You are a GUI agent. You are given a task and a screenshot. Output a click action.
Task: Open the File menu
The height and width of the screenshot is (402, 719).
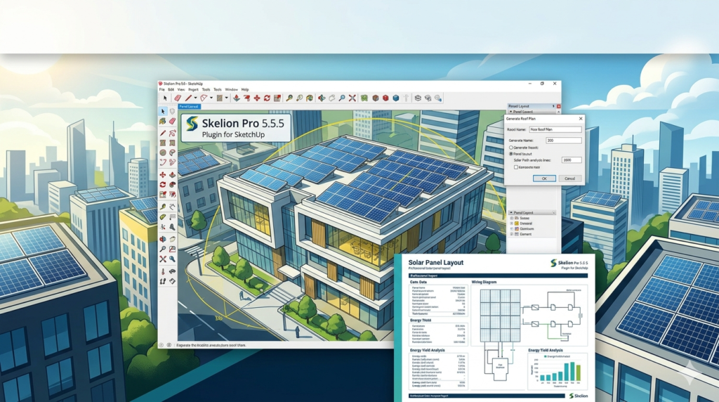coord(161,89)
